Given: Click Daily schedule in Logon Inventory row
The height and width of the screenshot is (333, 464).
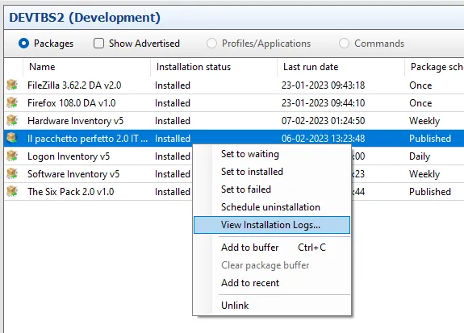Looking at the screenshot, I should pyautogui.click(x=420, y=156).
